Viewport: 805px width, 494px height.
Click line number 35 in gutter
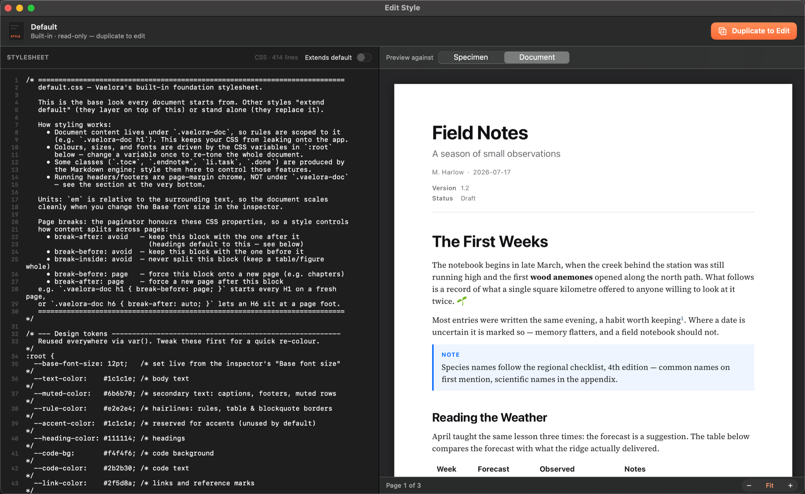point(15,364)
